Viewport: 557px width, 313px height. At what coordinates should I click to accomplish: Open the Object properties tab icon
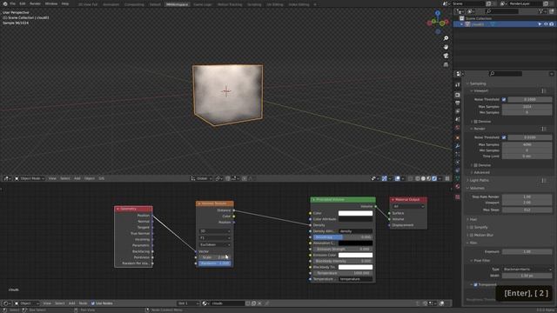point(458,137)
